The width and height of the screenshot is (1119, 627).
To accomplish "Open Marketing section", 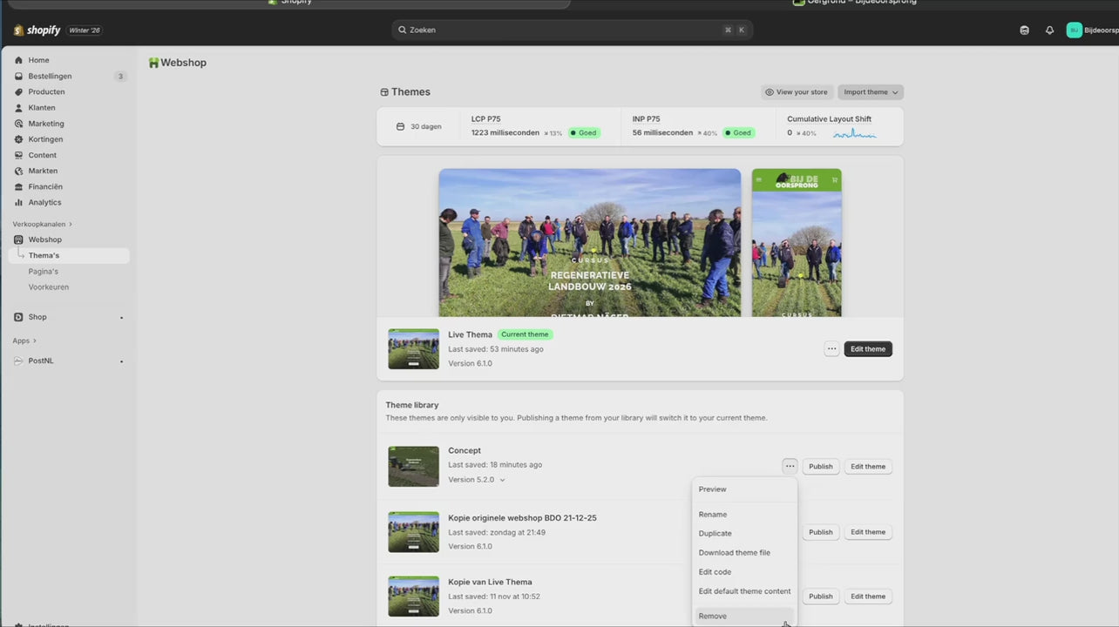I will (x=45, y=124).
